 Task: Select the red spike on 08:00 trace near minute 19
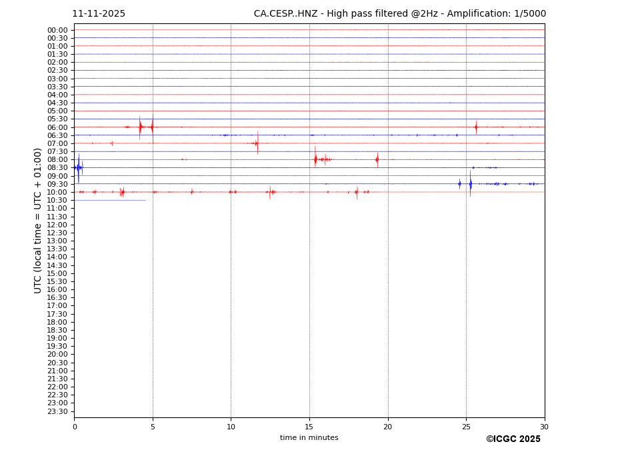coord(377,159)
